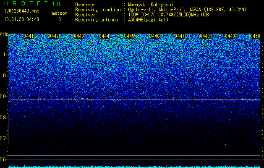Click the observer name Masayuki Kobayashi
The width and height of the screenshot is (264, 168).
pyautogui.click(x=151, y=5)
